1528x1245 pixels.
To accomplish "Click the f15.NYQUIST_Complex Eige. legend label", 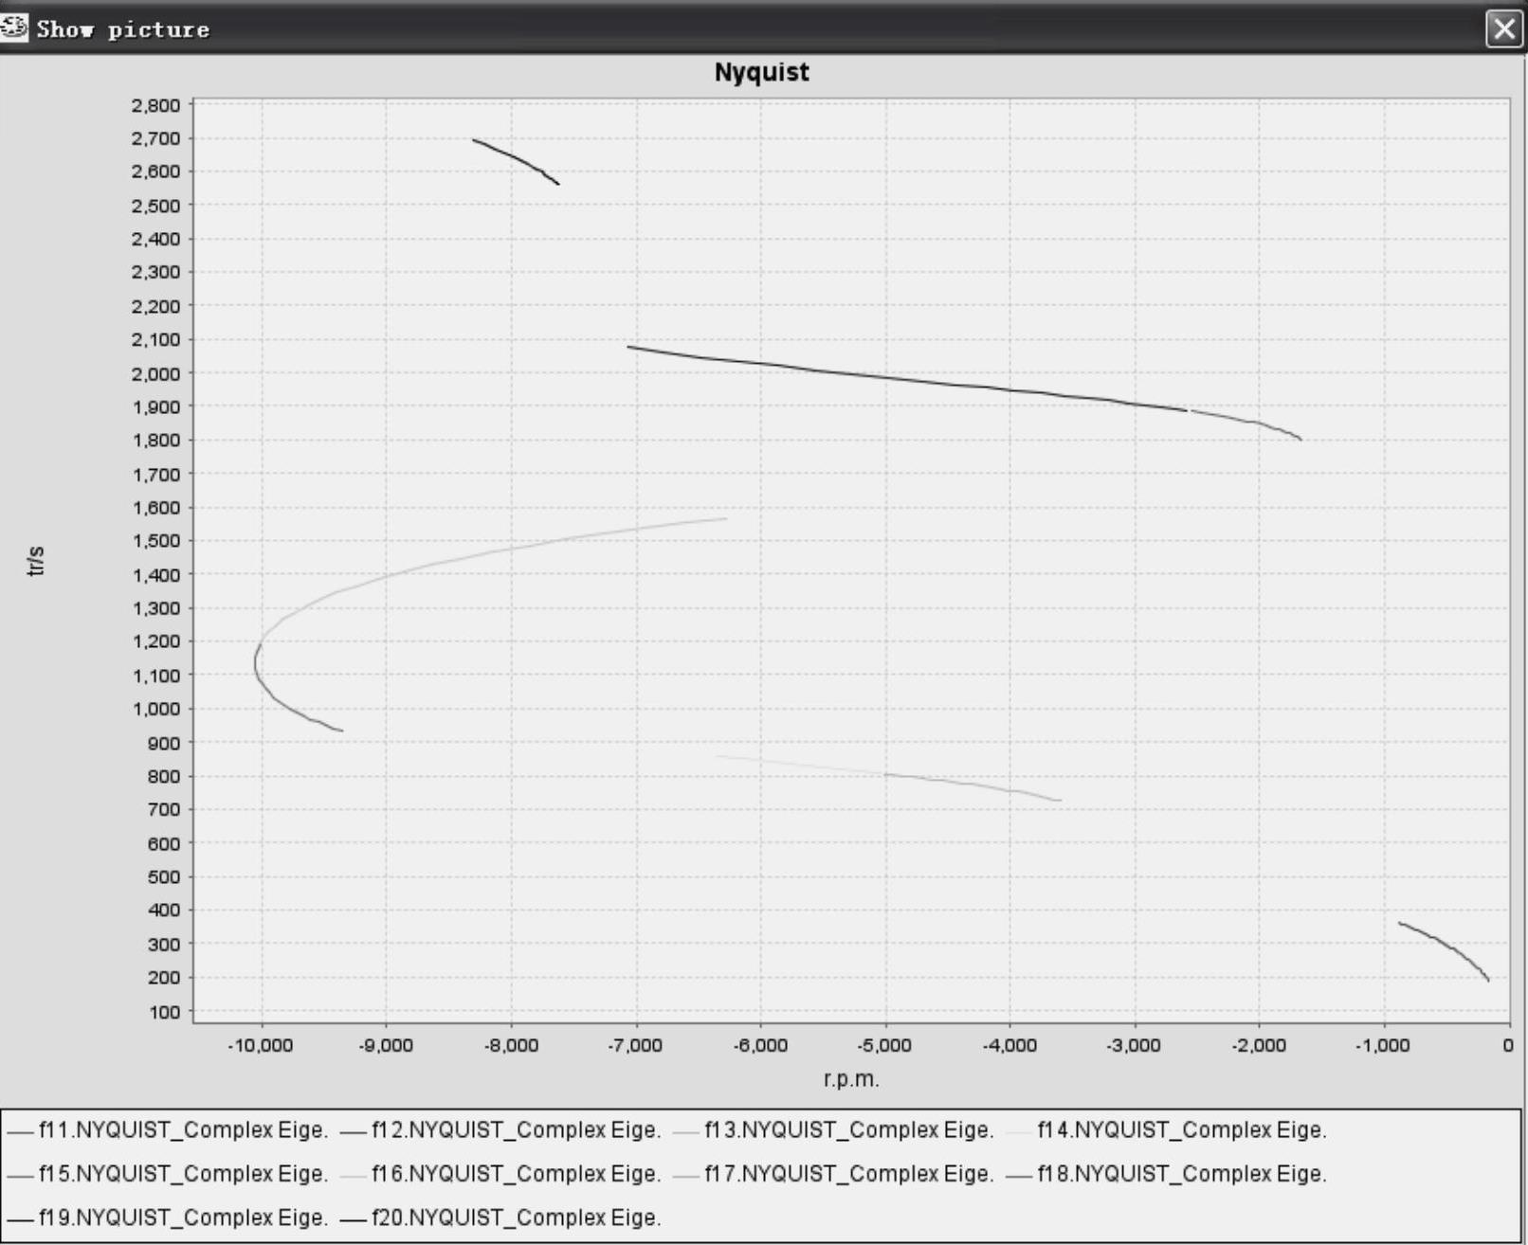I will click(x=183, y=1174).
